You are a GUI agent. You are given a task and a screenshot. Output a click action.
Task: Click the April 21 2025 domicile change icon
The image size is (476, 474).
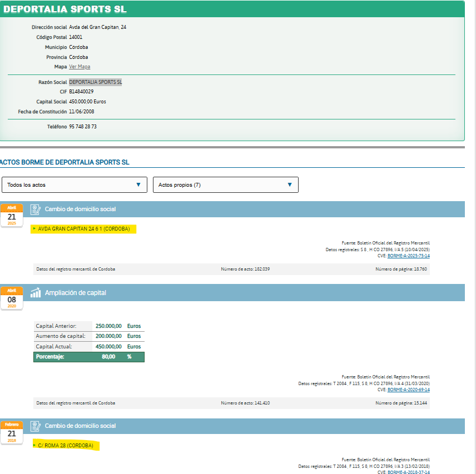click(x=36, y=209)
